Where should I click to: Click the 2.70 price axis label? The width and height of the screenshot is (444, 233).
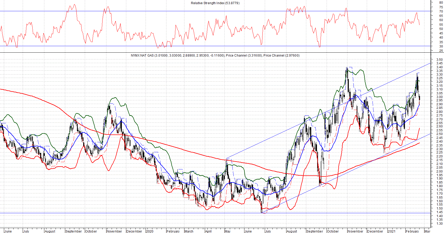coord(439,119)
